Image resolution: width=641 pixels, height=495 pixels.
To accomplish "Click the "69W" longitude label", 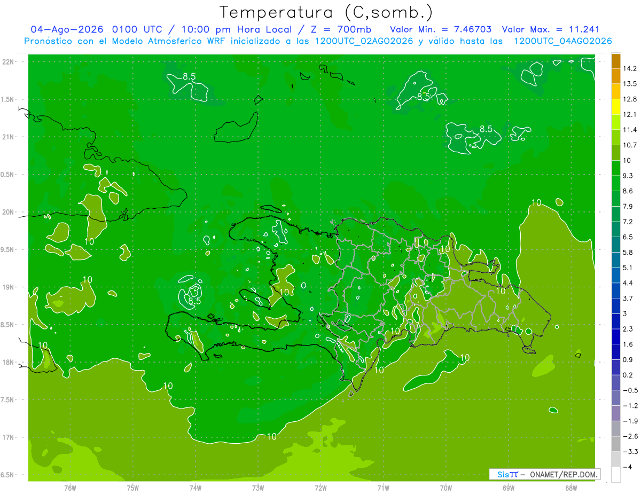I will tap(509, 488).
